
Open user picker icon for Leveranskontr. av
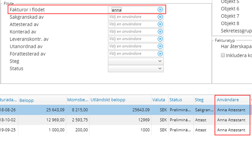click(160, 39)
